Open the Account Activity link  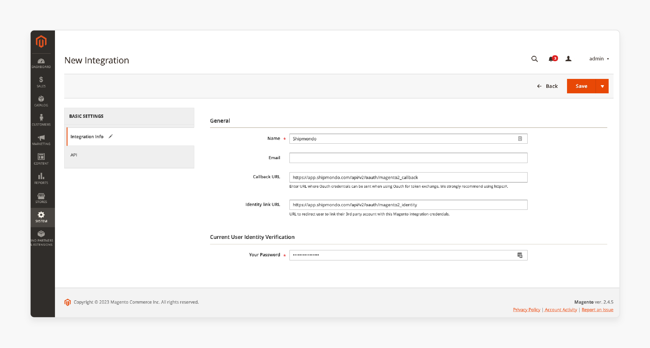[x=561, y=310]
